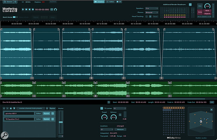Select the TB Equalizer Pro 2 plugin slot
The image size is (217, 140).
coord(19,119)
